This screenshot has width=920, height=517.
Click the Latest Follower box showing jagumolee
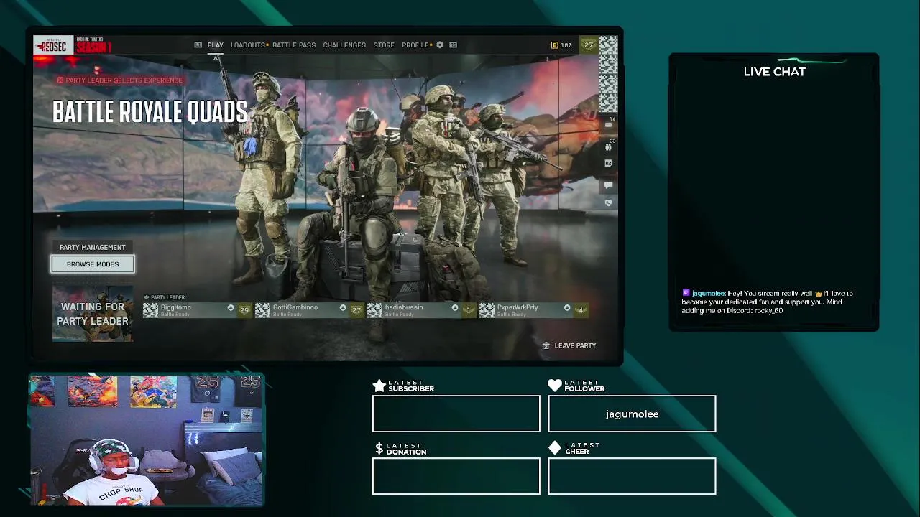(632, 414)
